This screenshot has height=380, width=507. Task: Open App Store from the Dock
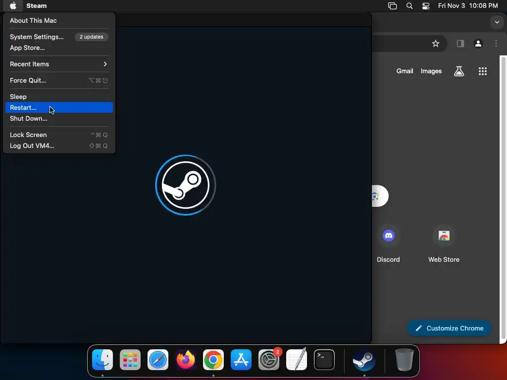pos(241,360)
